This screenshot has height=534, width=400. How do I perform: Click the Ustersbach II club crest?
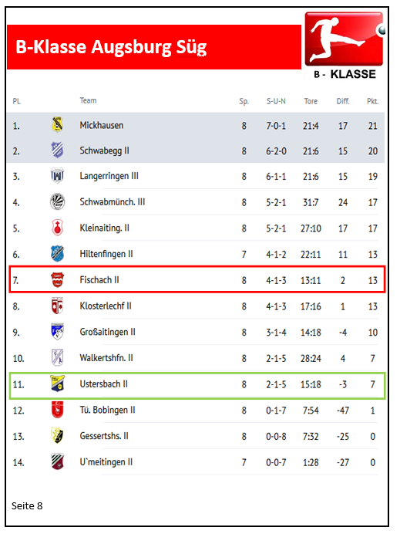coord(58,384)
